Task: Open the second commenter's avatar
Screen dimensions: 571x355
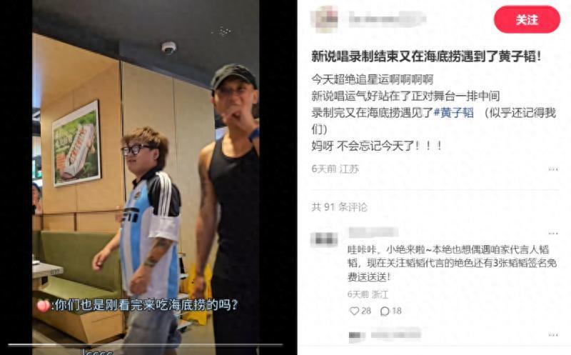Action: [357, 336]
